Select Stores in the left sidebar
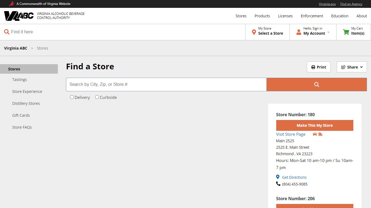 point(29,69)
